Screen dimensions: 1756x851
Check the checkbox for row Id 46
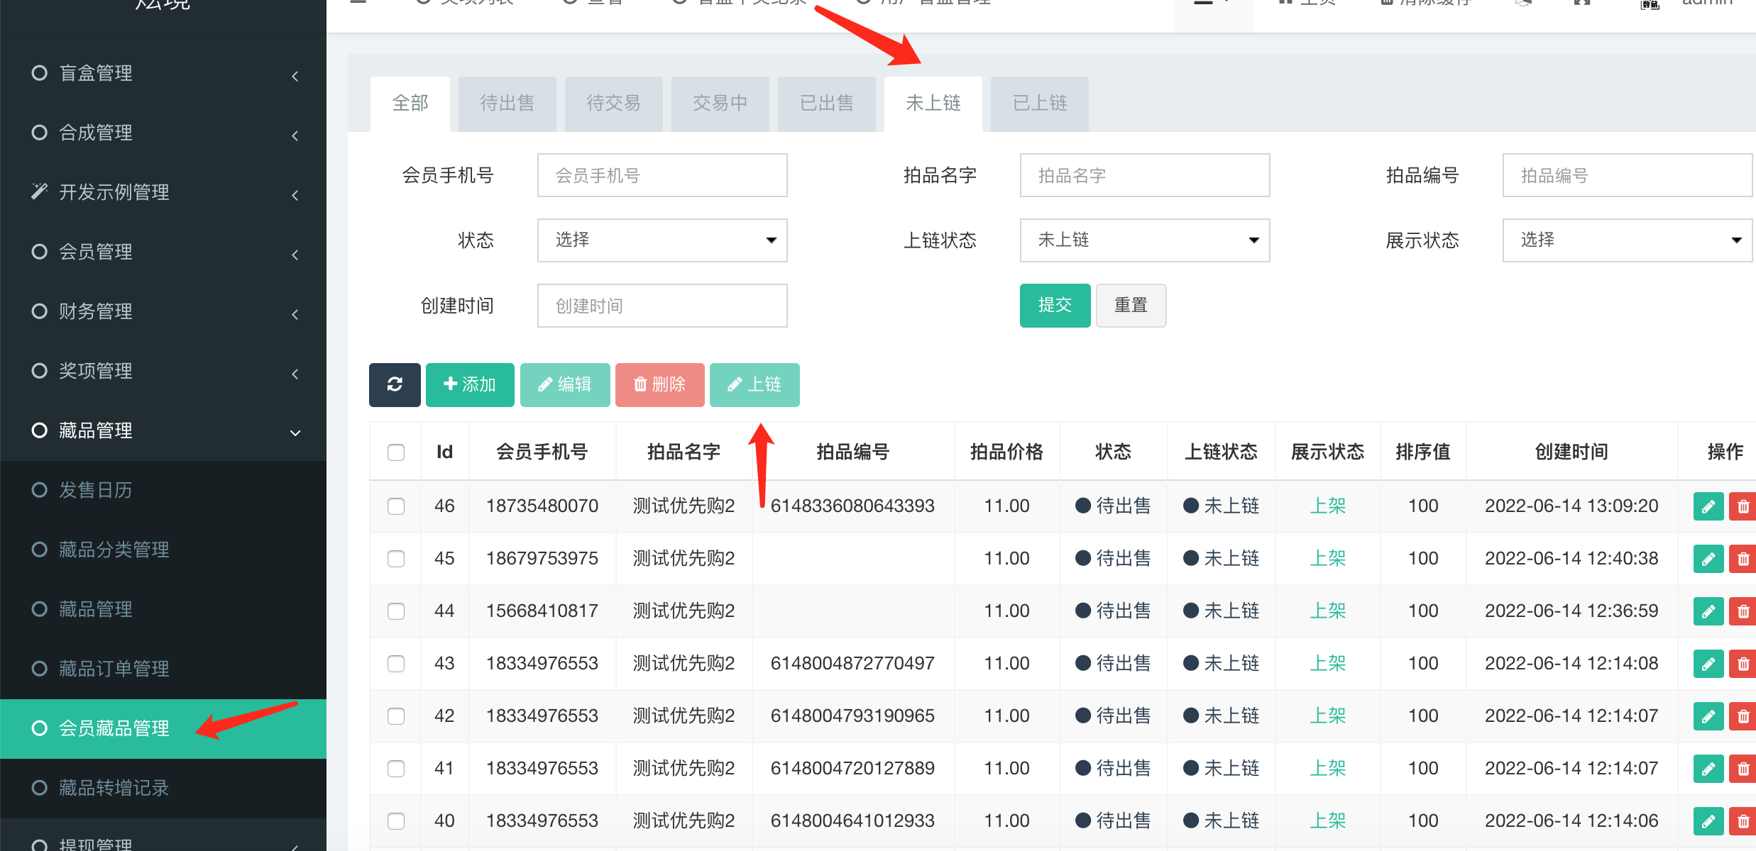396,506
